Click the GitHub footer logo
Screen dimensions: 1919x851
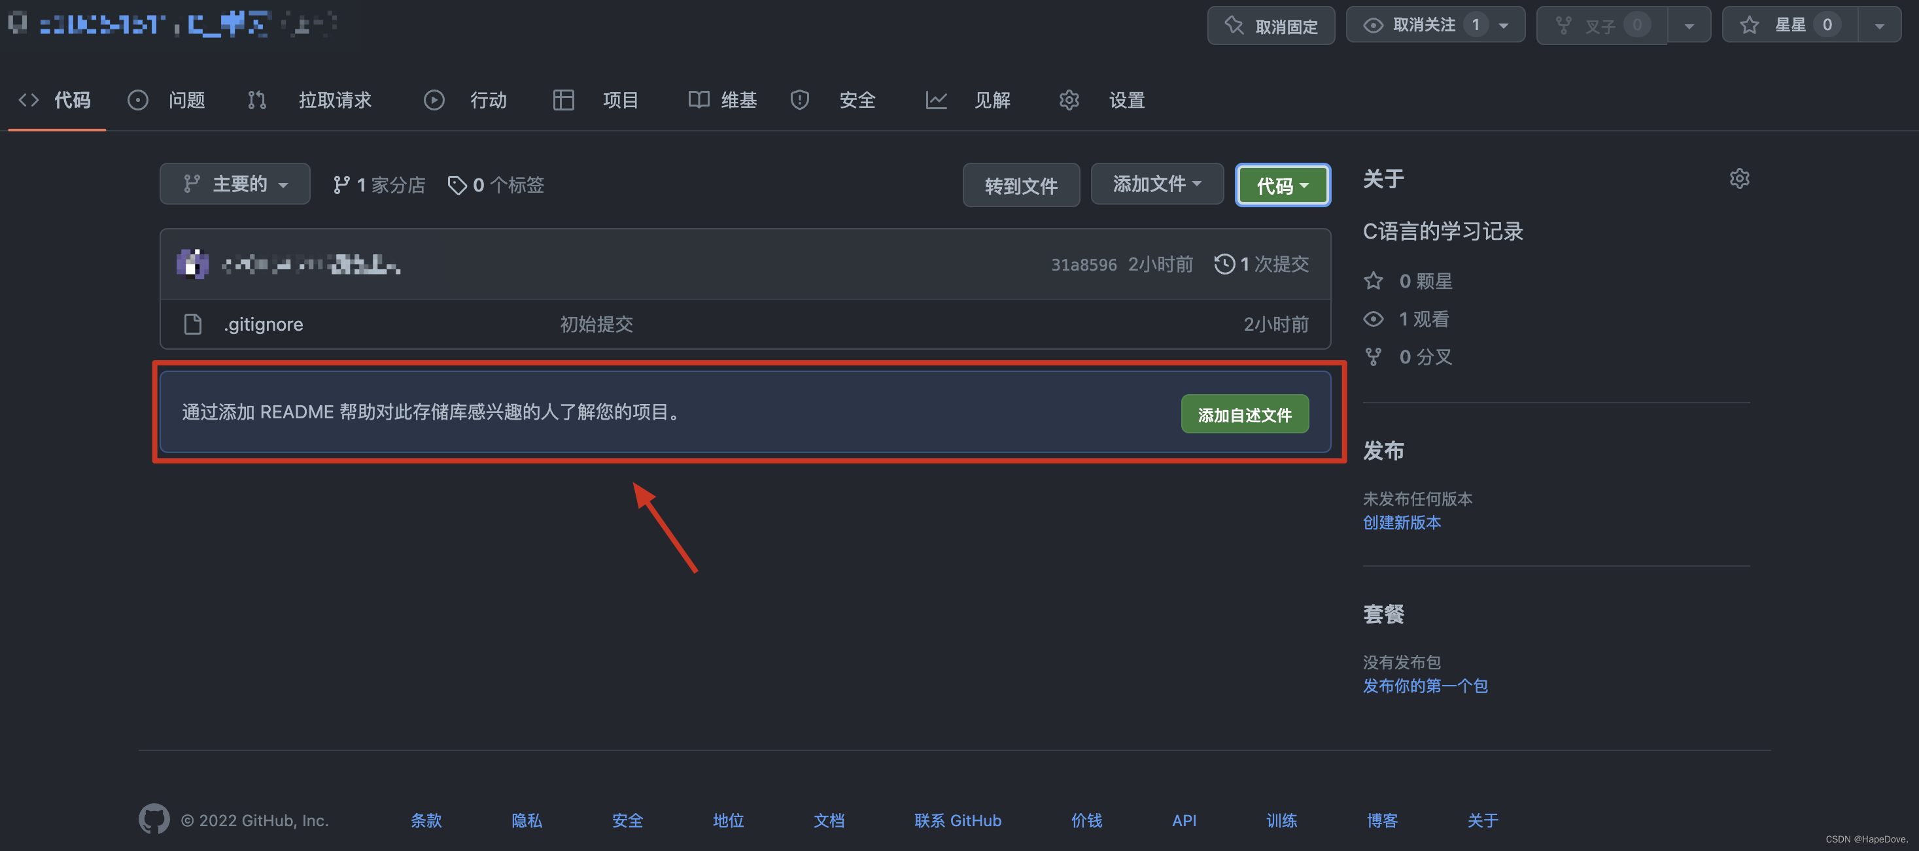coord(154,820)
